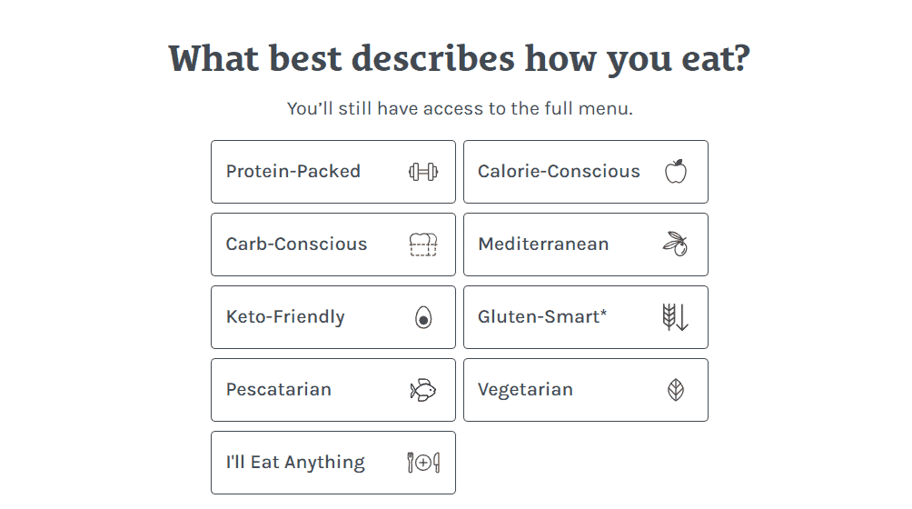Click the leaf icon on Vegetarian

tap(675, 390)
